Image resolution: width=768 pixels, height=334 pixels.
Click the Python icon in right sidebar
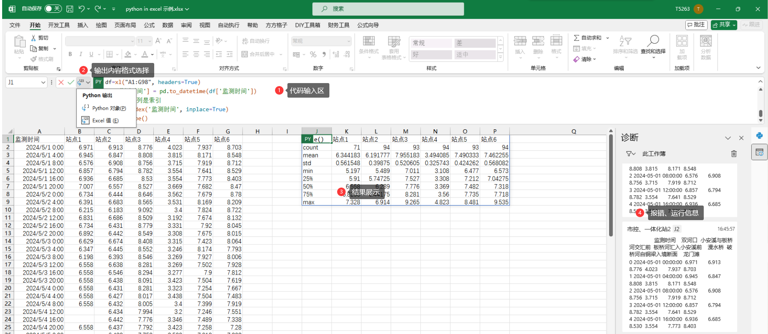(x=759, y=136)
